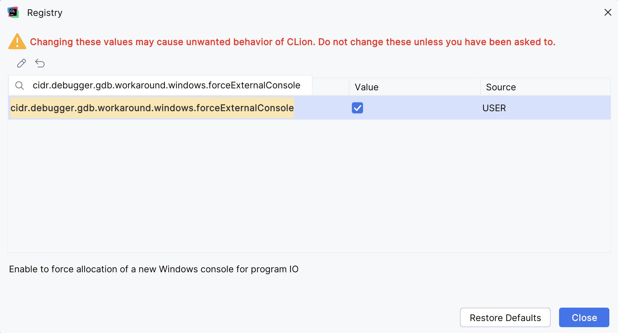The height and width of the screenshot is (333, 618).
Task: Click the CLion logo in the title bar
Action: 13,12
